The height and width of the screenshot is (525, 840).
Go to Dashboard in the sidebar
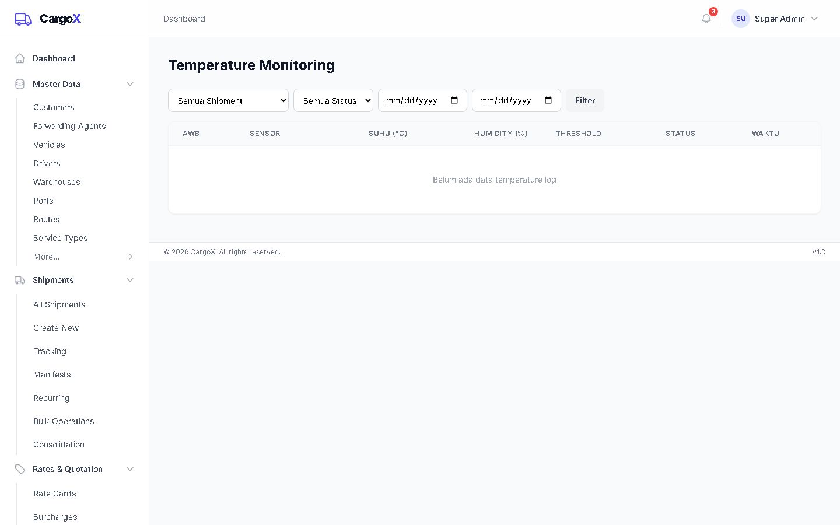click(54, 58)
